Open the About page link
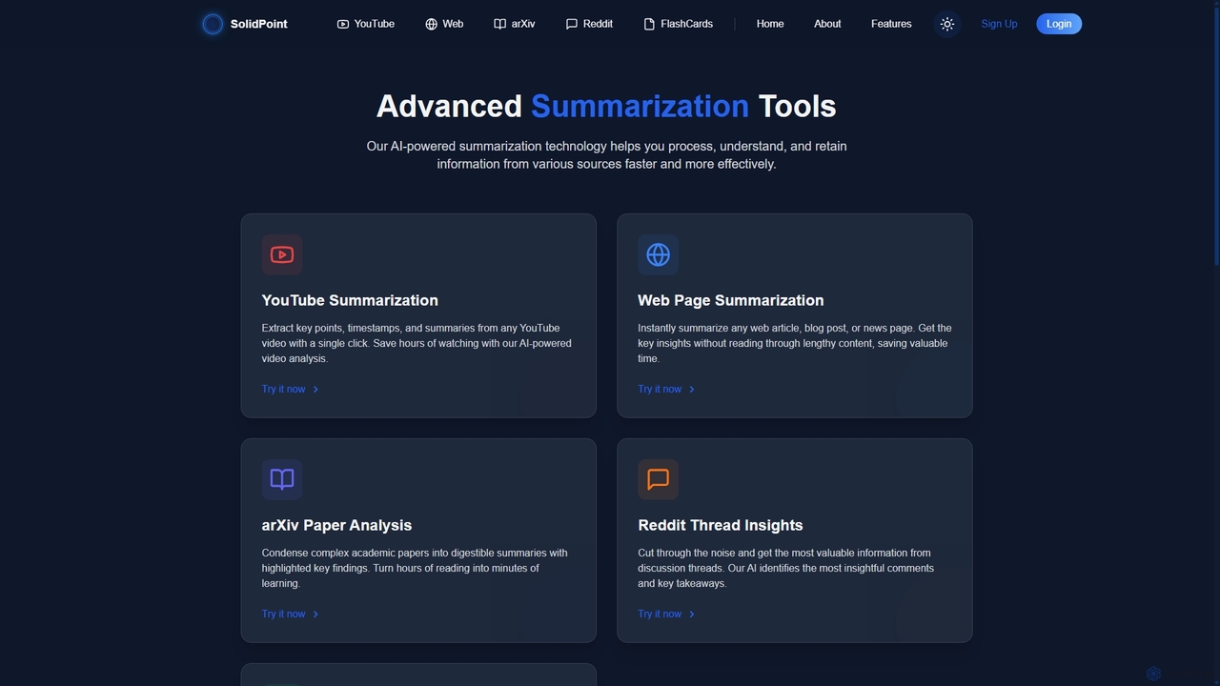Viewport: 1220px width, 686px height. [x=827, y=24]
